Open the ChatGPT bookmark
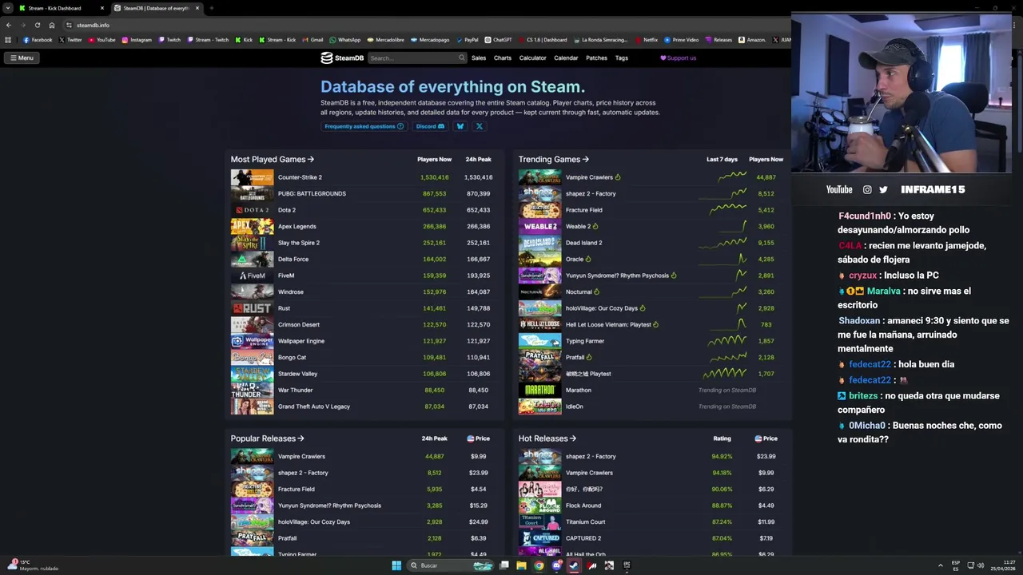Image resolution: width=1023 pixels, height=575 pixels. 498,40
